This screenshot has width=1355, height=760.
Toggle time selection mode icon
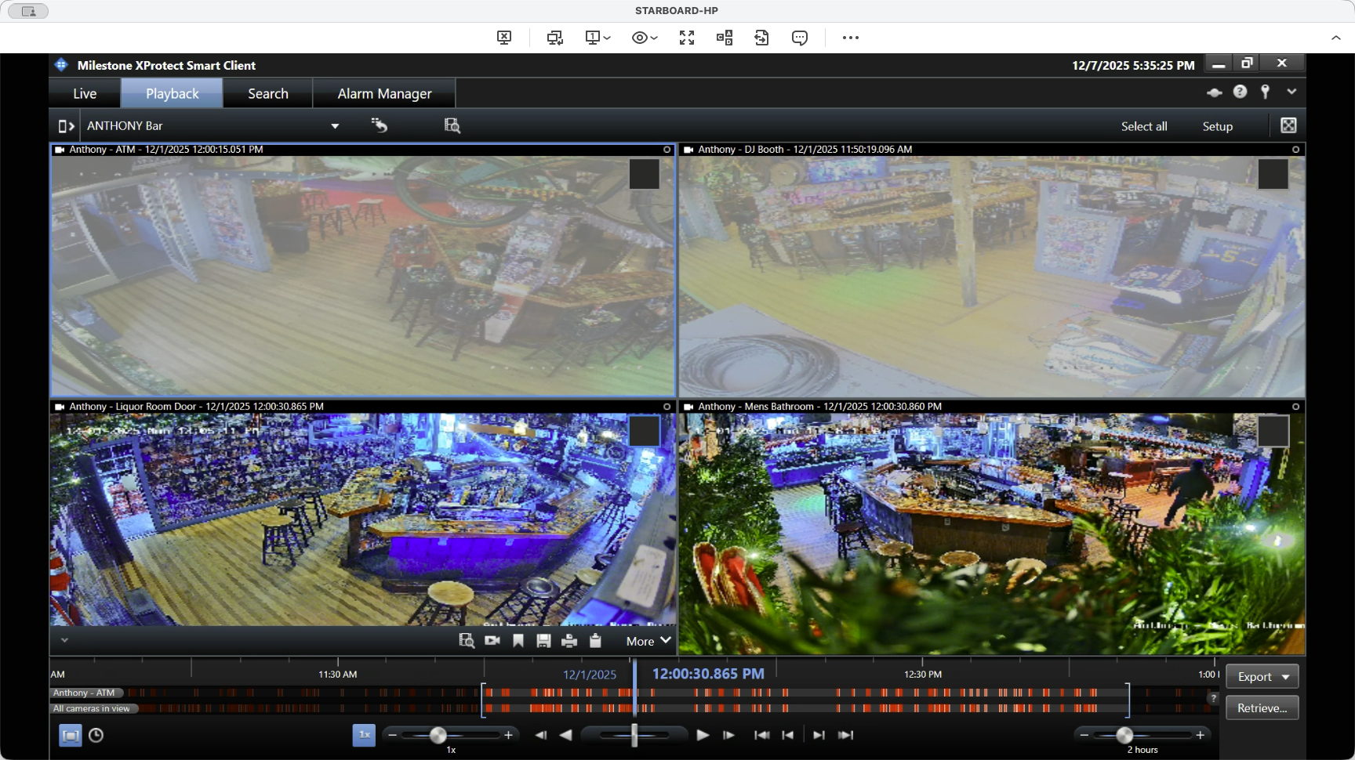tap(71, 736)
